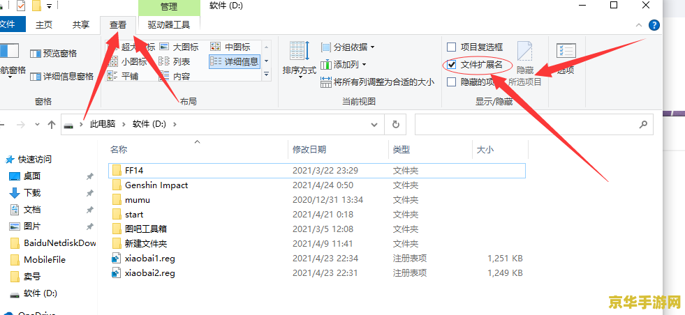This screenshot has height=315, width=685.
Task: Expand breadcrumb arrow after 此电脑
Action: click(x=123, y=124)
